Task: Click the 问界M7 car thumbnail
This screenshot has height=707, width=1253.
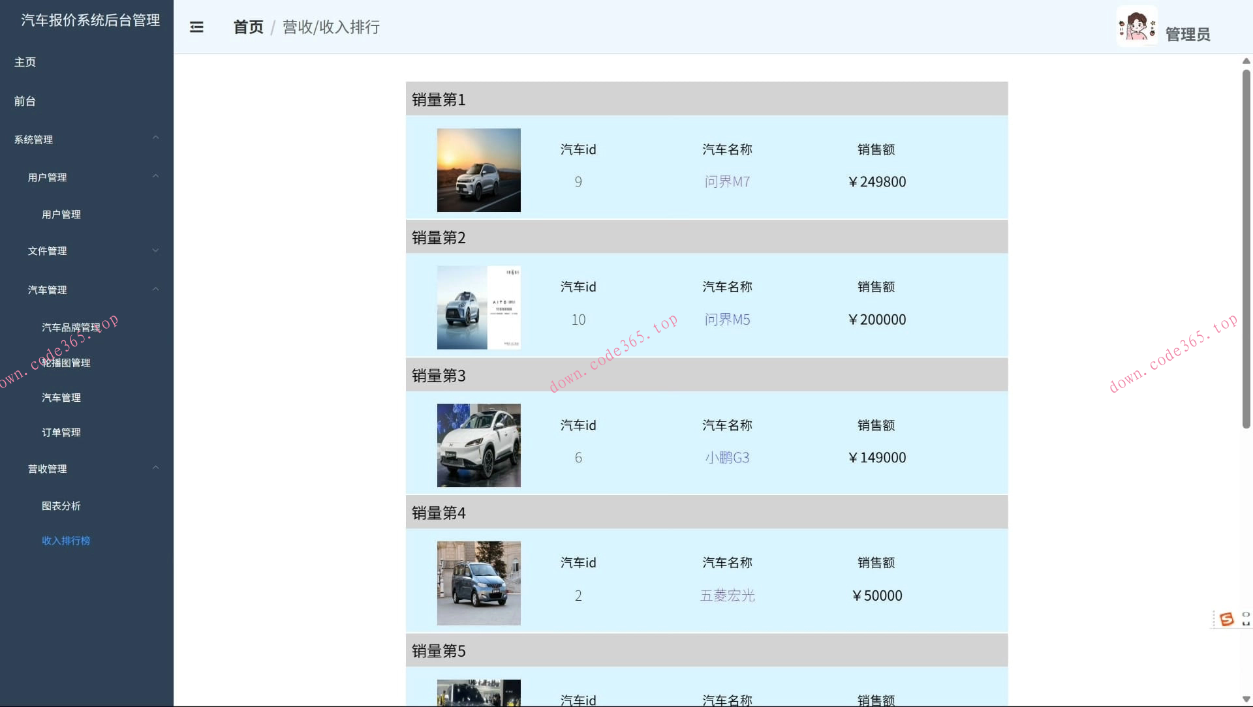Action: (x=478, y=170)
